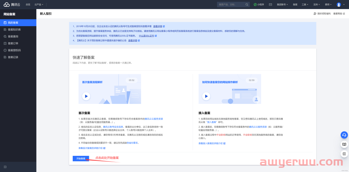Viewport: 349px width, 172px height.
Task: Open 什么是SSL证书 link
Action: (148, 36)
